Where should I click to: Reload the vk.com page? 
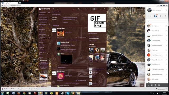pyautogui.click(x=7, y=6)
